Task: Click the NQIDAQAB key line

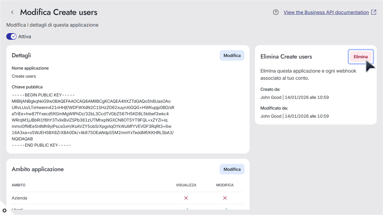Action: click(22, 139)
